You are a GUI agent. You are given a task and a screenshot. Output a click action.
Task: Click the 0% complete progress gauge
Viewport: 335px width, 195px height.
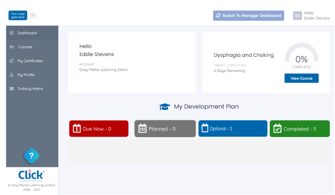tap(301, 56)
